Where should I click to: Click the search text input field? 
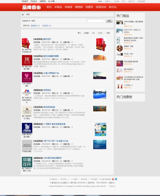pos(95,21)
